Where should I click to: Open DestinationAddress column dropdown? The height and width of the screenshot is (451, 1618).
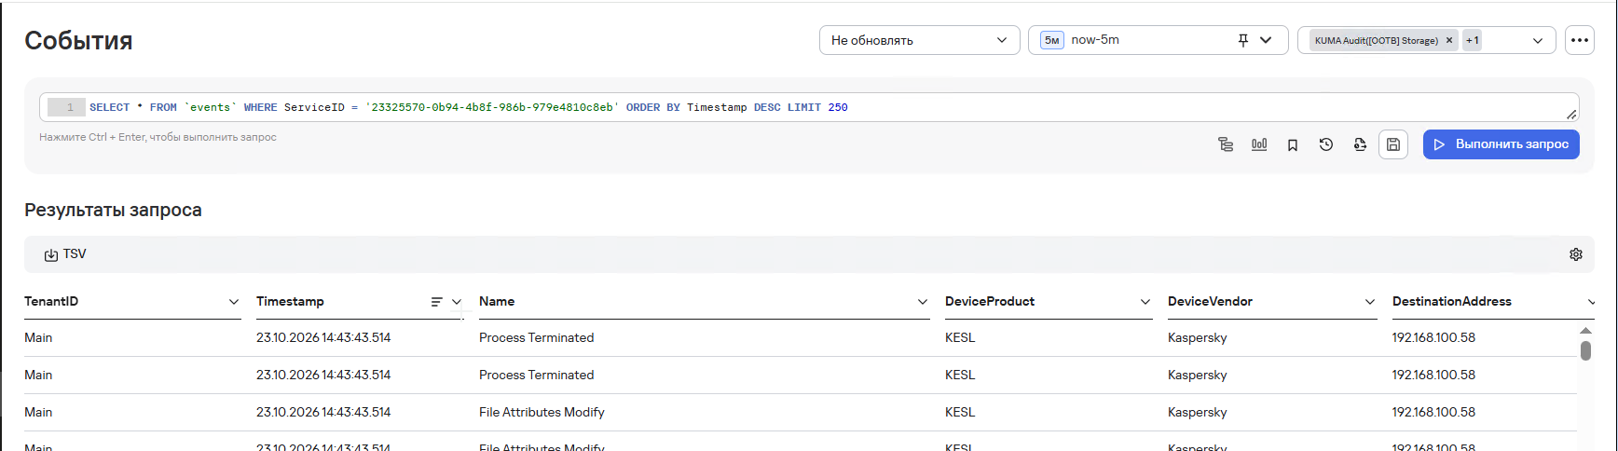click(x=1591, y=302)
